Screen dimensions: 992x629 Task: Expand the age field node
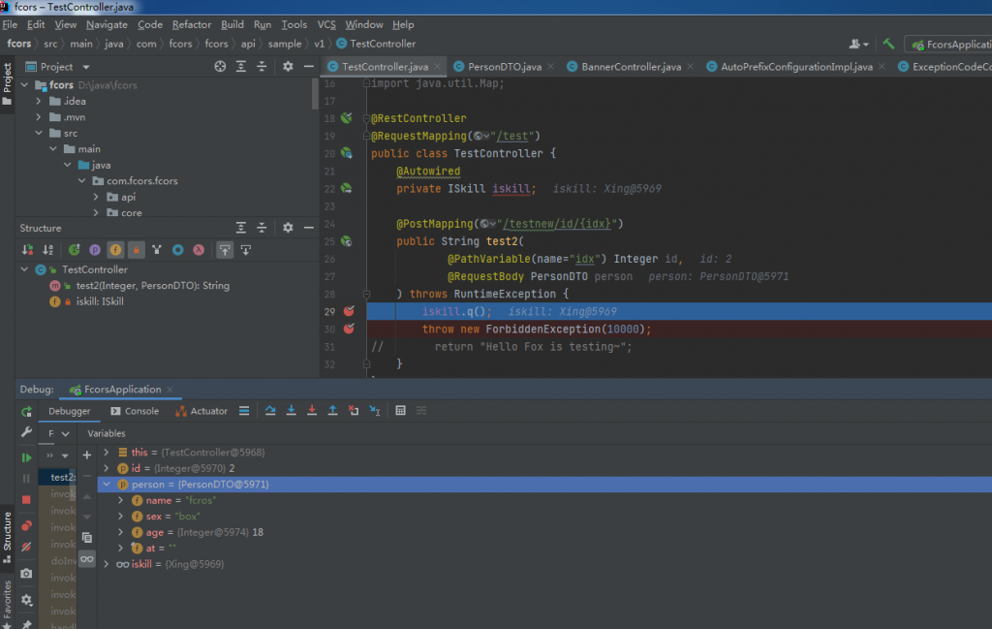click(120, 532)
